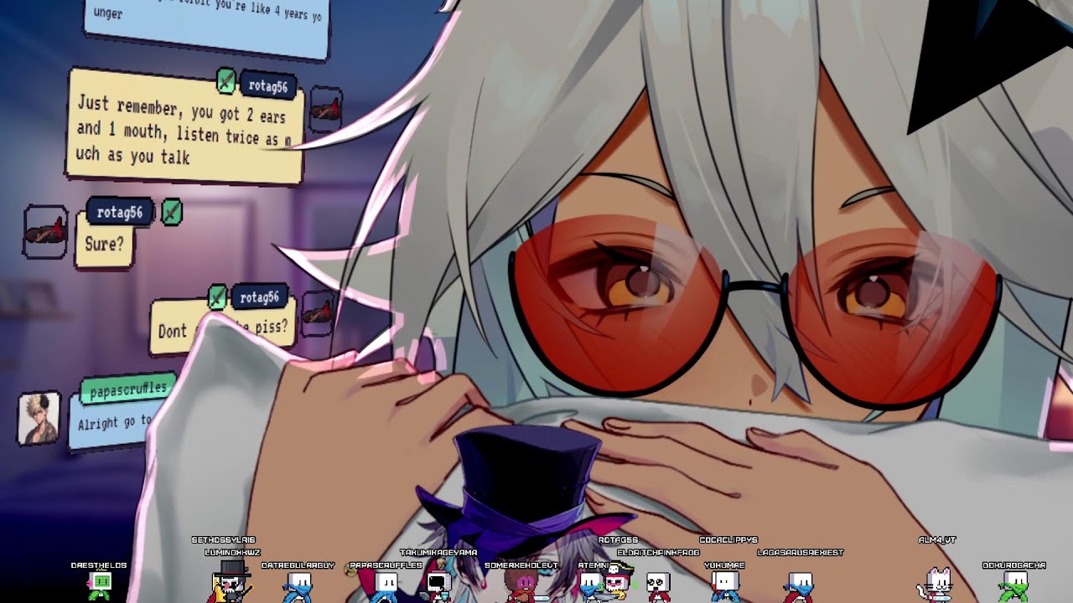The height and width of the screenshot is (603, 1073).
Task: Click the green Daesthelos pixel avatar
Action: point(100,585)
